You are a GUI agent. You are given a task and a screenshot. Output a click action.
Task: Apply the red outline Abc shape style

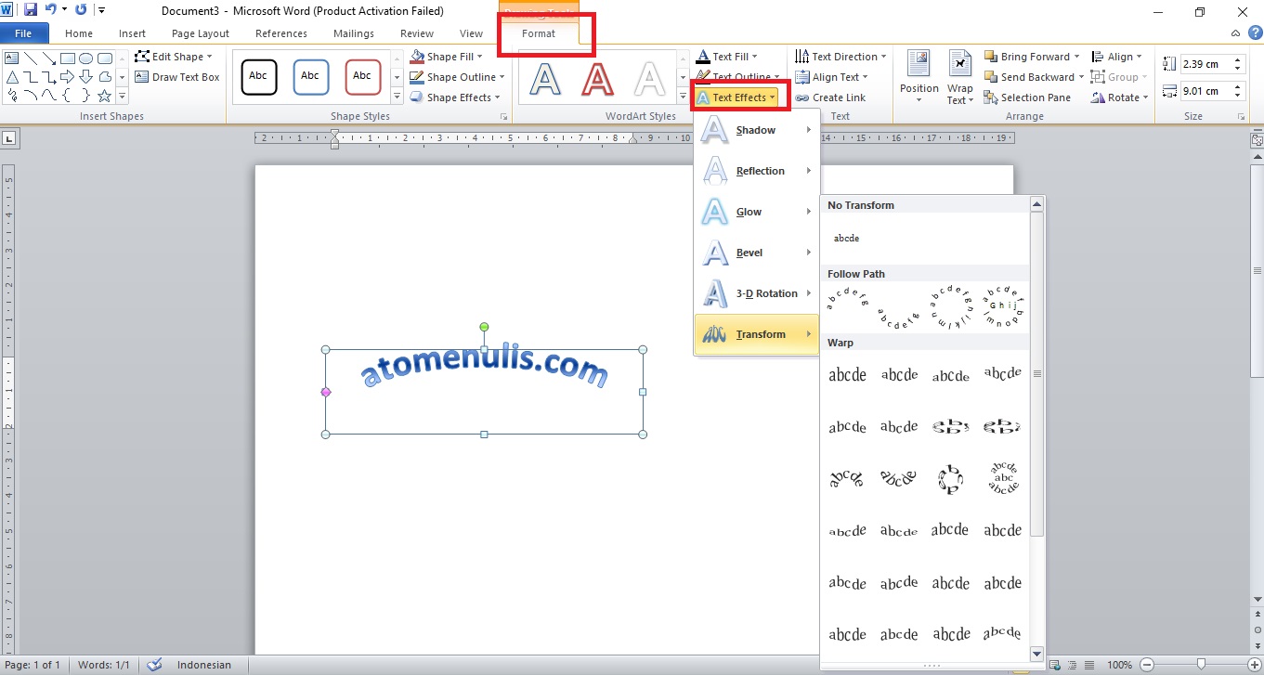[362, 76]
